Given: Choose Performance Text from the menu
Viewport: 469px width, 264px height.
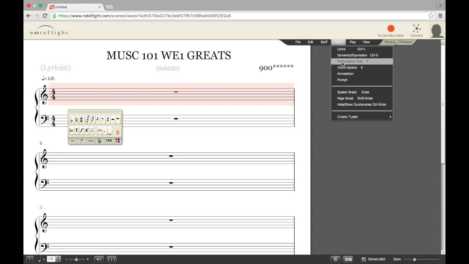Looking at the screenshot, I should (362, 61).
